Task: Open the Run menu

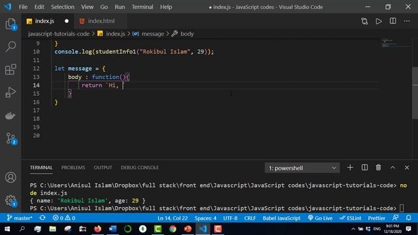Action: pyautogui.click(x=120, y=7)
